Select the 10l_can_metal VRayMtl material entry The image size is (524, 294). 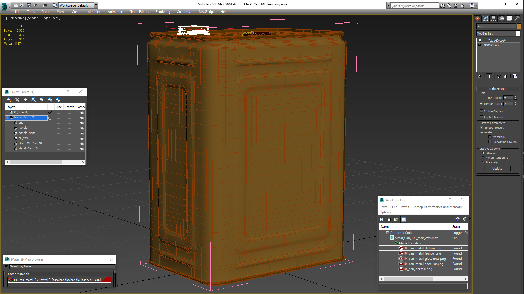pos(59,280)
